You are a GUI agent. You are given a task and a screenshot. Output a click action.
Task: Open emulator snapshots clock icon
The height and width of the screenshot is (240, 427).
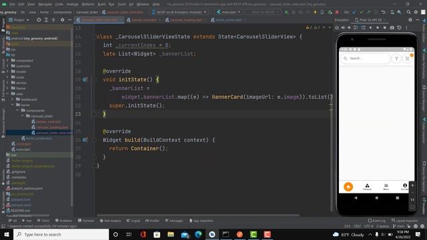pos(399,28)
